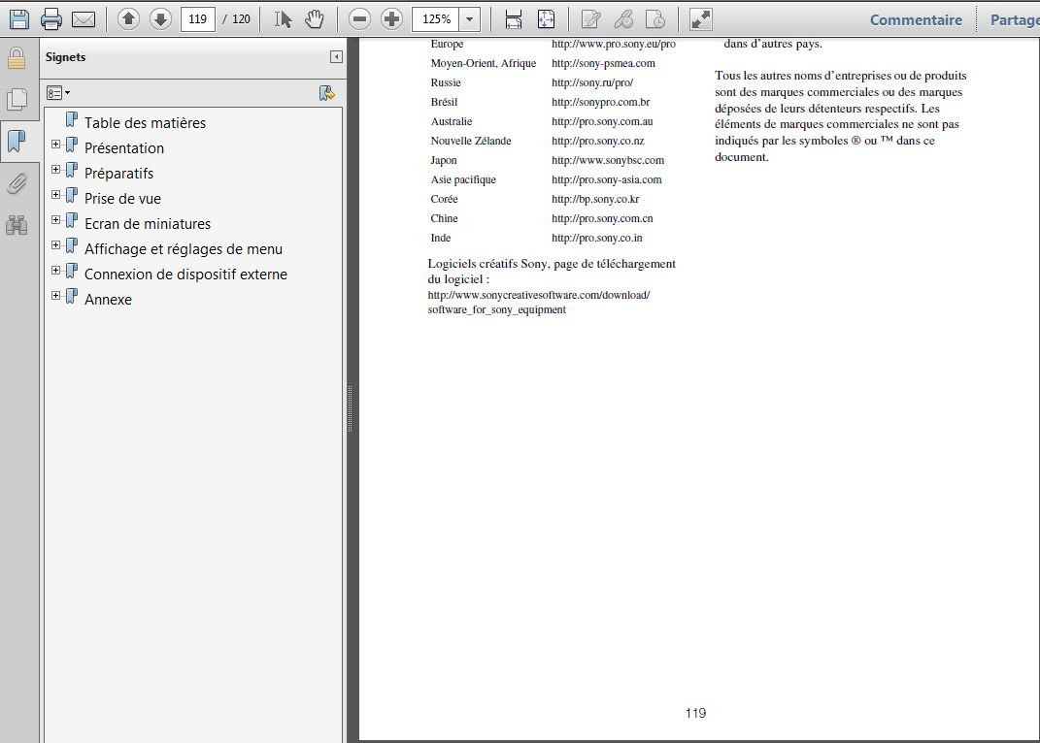The image size is (1040, 743).
Task: Activate the hand pan tool
Action: pyautogui.click(x=315, y=19)
